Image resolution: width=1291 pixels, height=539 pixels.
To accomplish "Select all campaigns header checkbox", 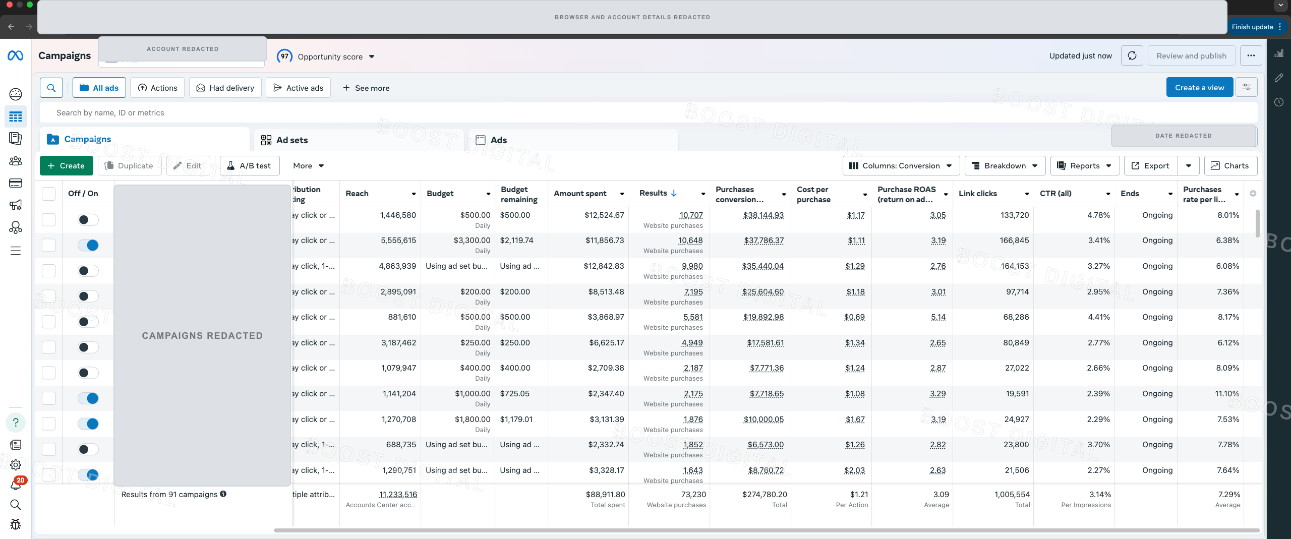I will click(x=48, y=194).
